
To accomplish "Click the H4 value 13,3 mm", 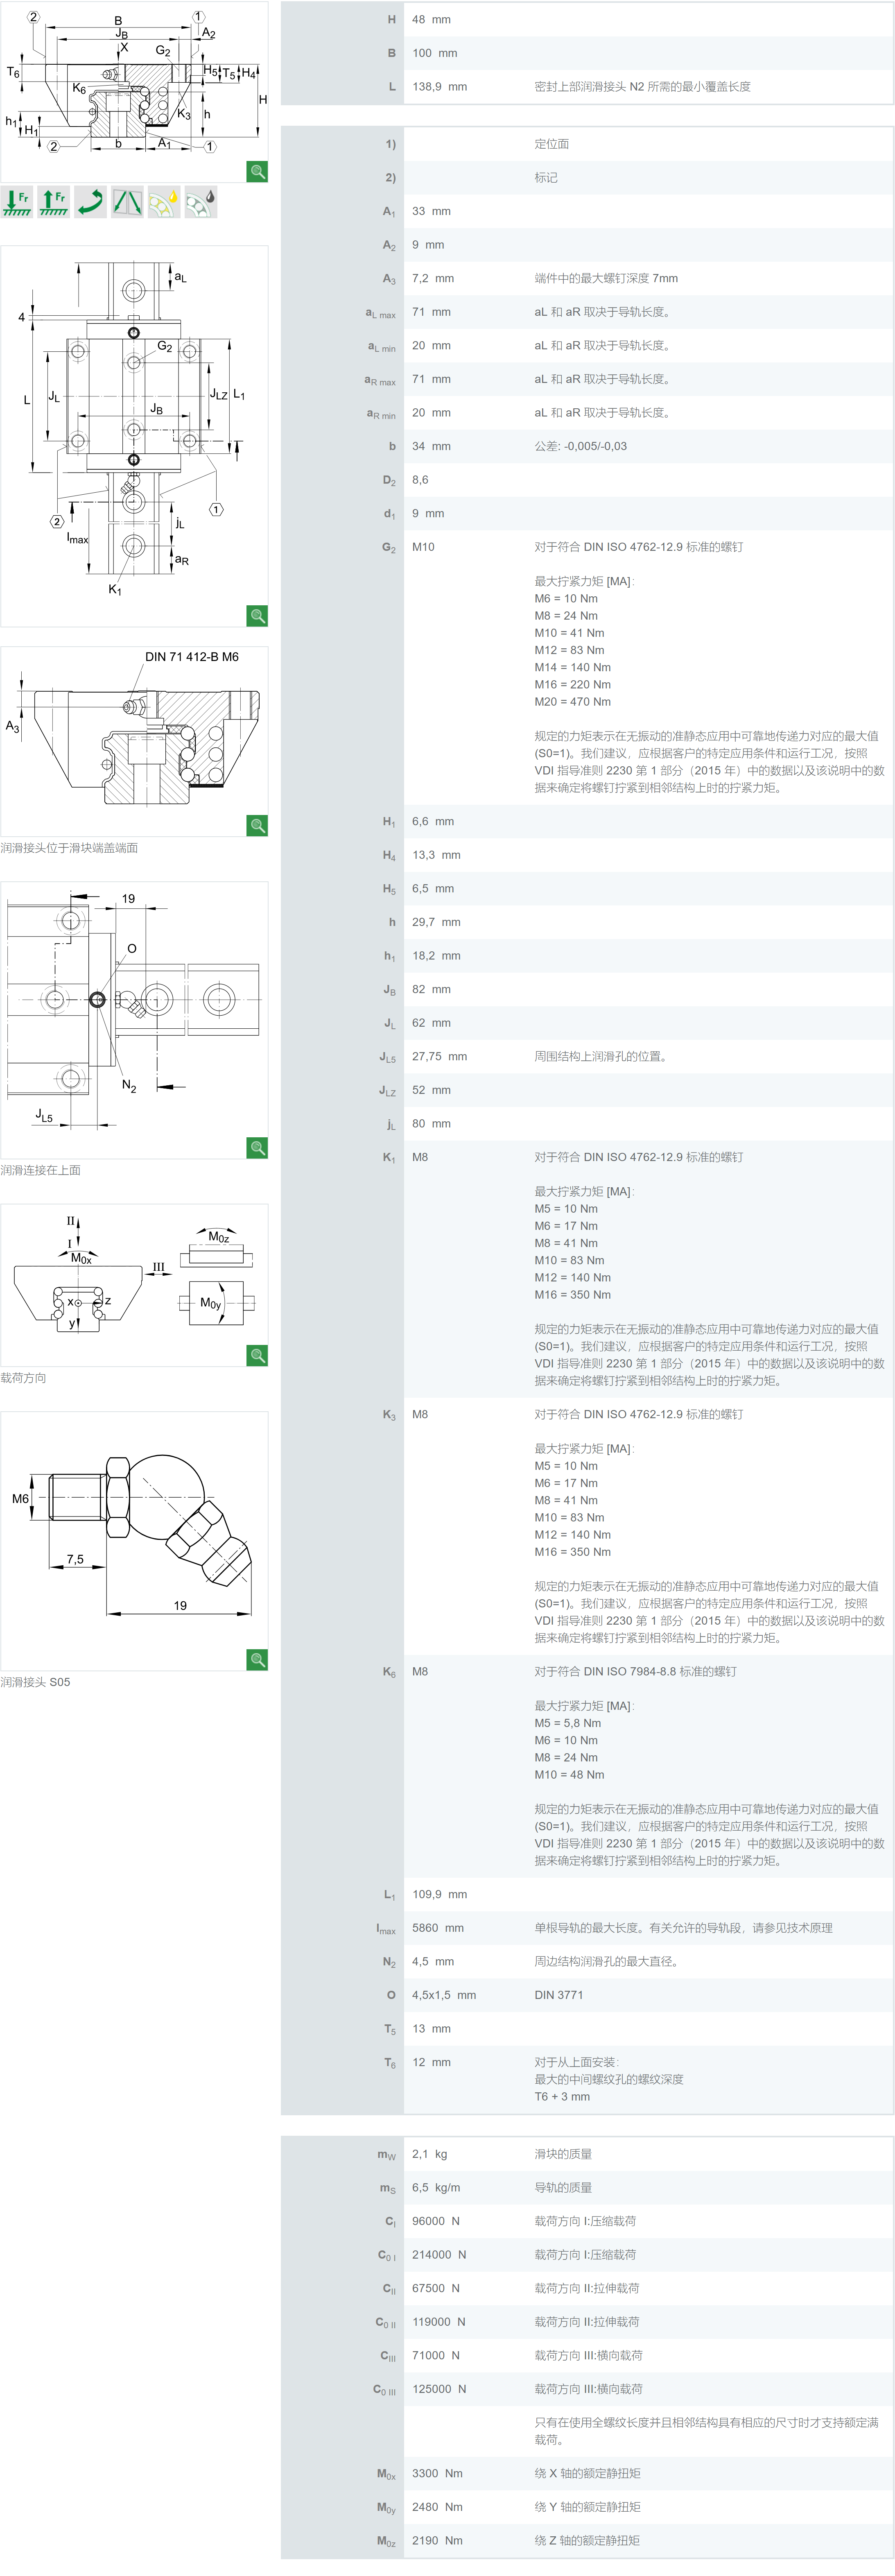I will 436,855.
